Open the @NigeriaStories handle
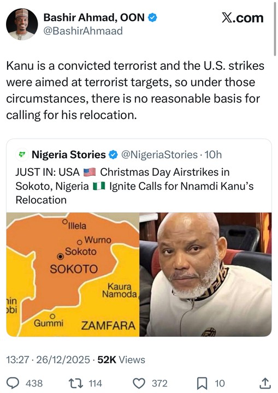The height and width of the screenshot is (393, 278). click(159, 154)
